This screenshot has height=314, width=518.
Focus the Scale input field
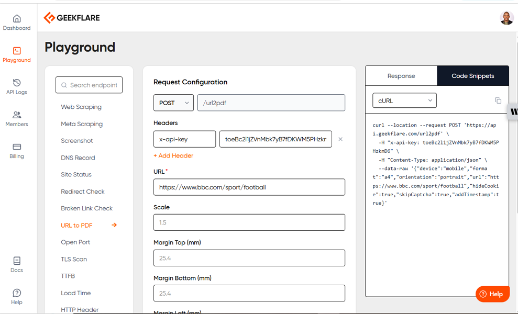pos(249,222)
